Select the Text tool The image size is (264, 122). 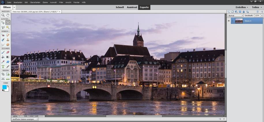point(3,66)
